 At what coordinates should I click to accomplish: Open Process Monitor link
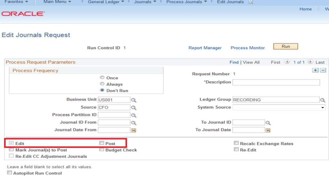[x=248, y=48]
